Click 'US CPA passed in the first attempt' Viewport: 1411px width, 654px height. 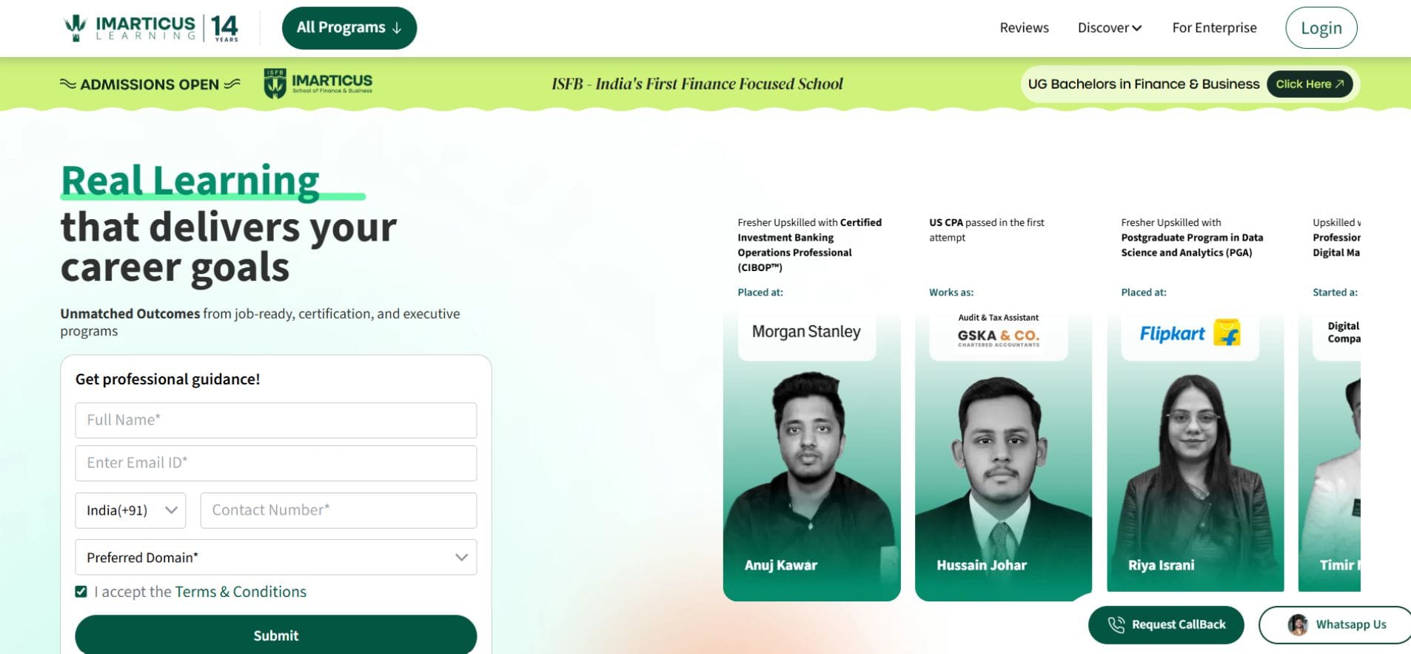pos(987,230)
